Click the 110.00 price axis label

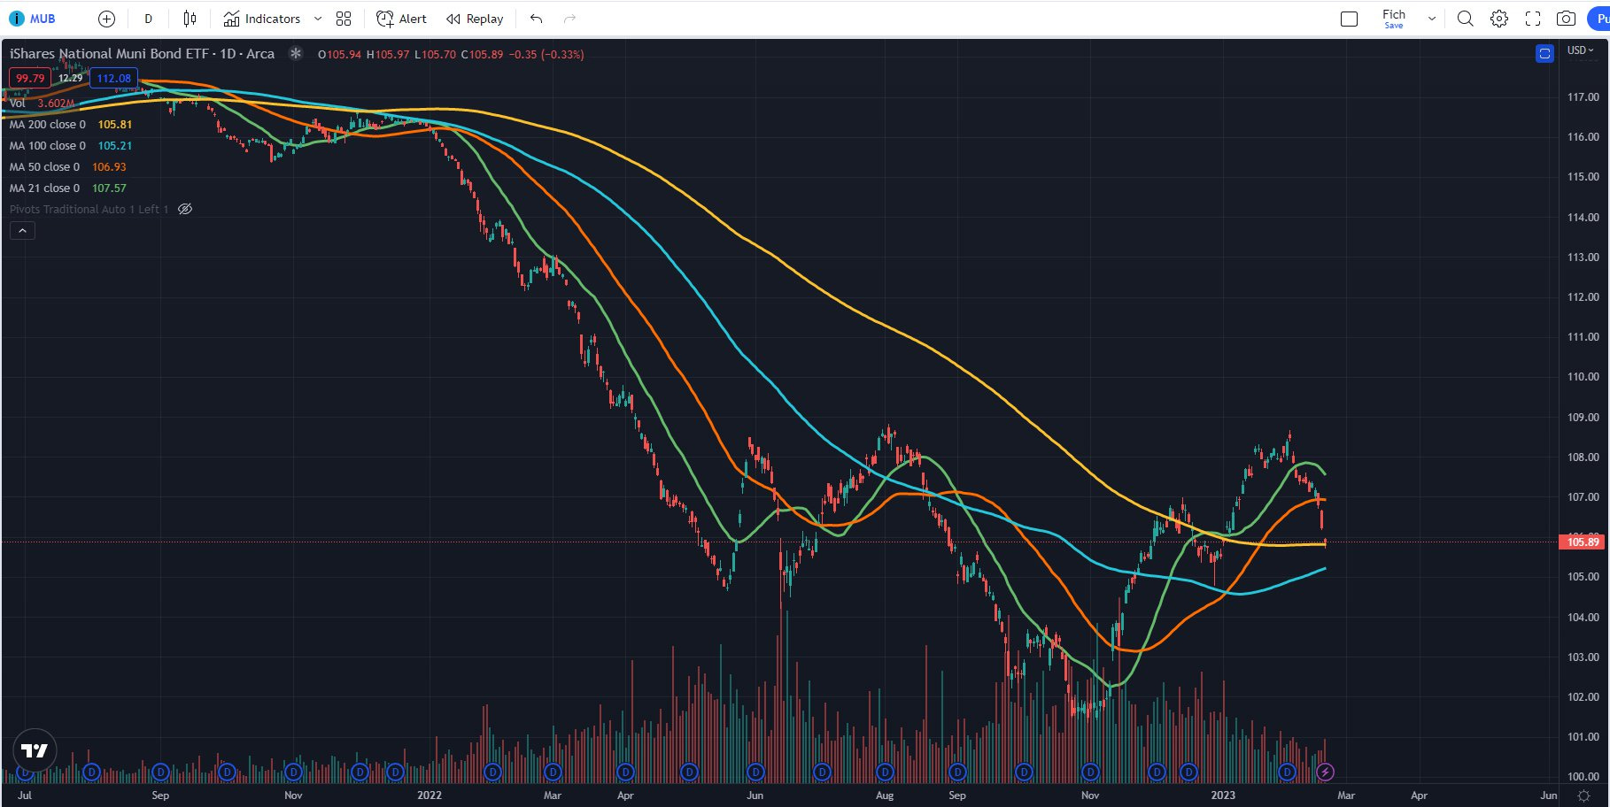pos(1583,377)
